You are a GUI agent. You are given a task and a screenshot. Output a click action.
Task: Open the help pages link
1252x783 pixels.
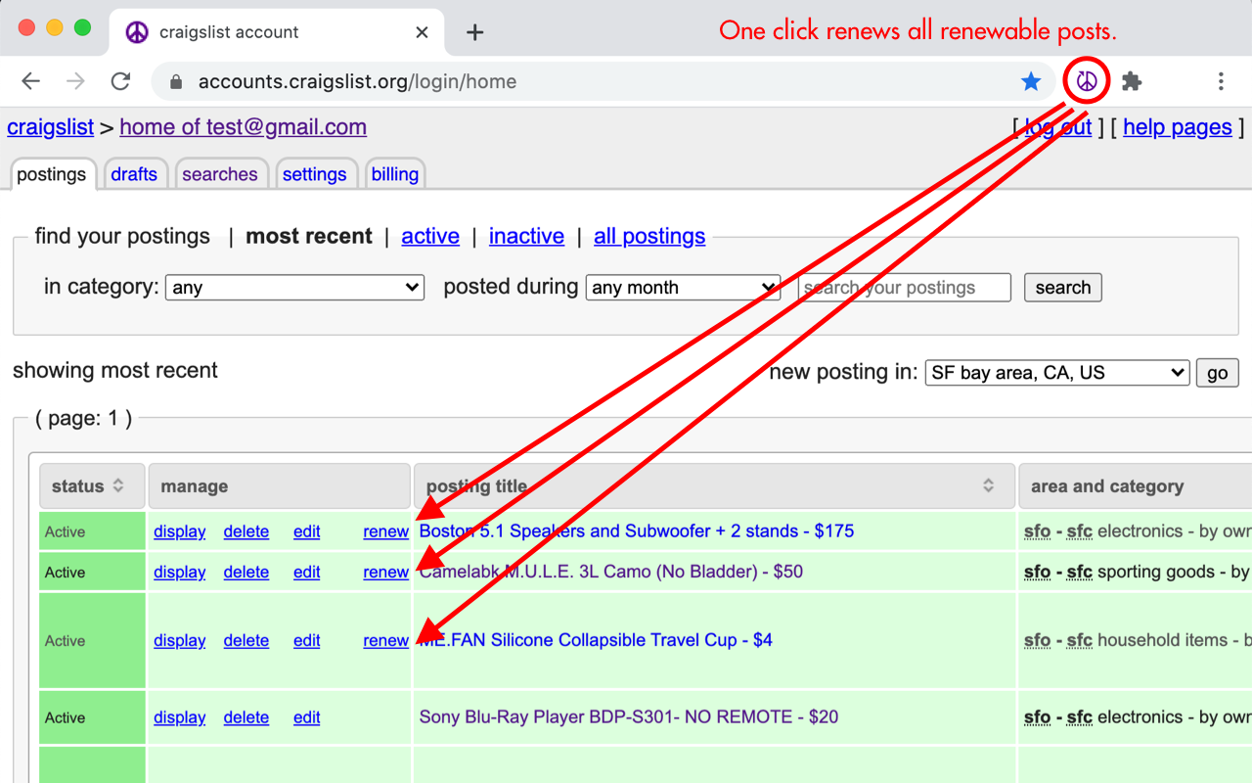click(1178, 127)
